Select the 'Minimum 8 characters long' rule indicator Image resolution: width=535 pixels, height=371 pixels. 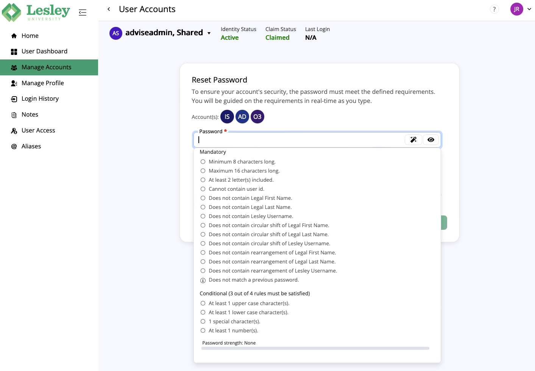coord(203,161)
